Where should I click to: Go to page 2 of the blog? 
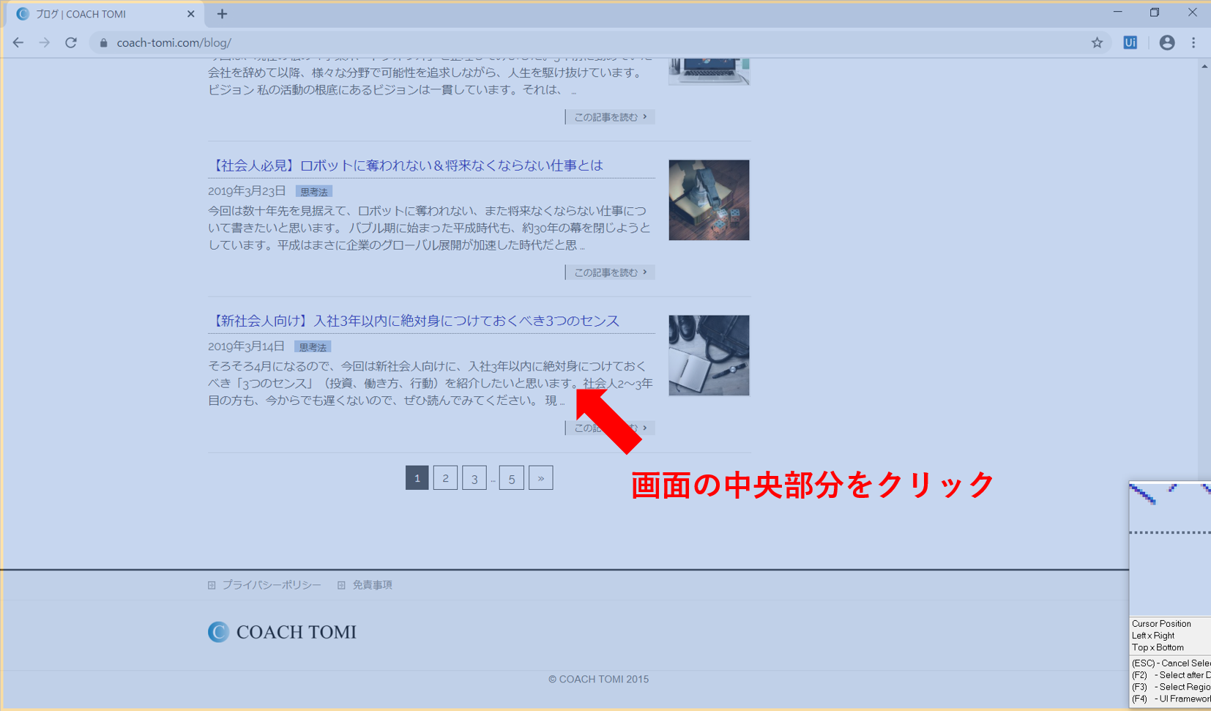[445, 478]
